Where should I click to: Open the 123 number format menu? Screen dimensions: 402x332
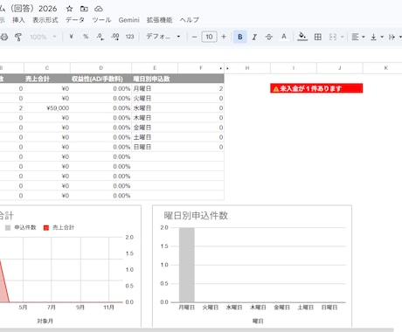129,37
